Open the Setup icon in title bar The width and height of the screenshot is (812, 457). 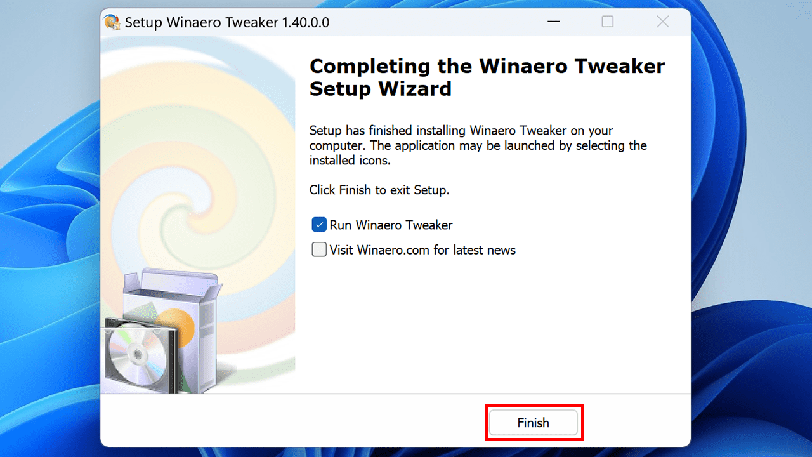(x=112, y=22)
